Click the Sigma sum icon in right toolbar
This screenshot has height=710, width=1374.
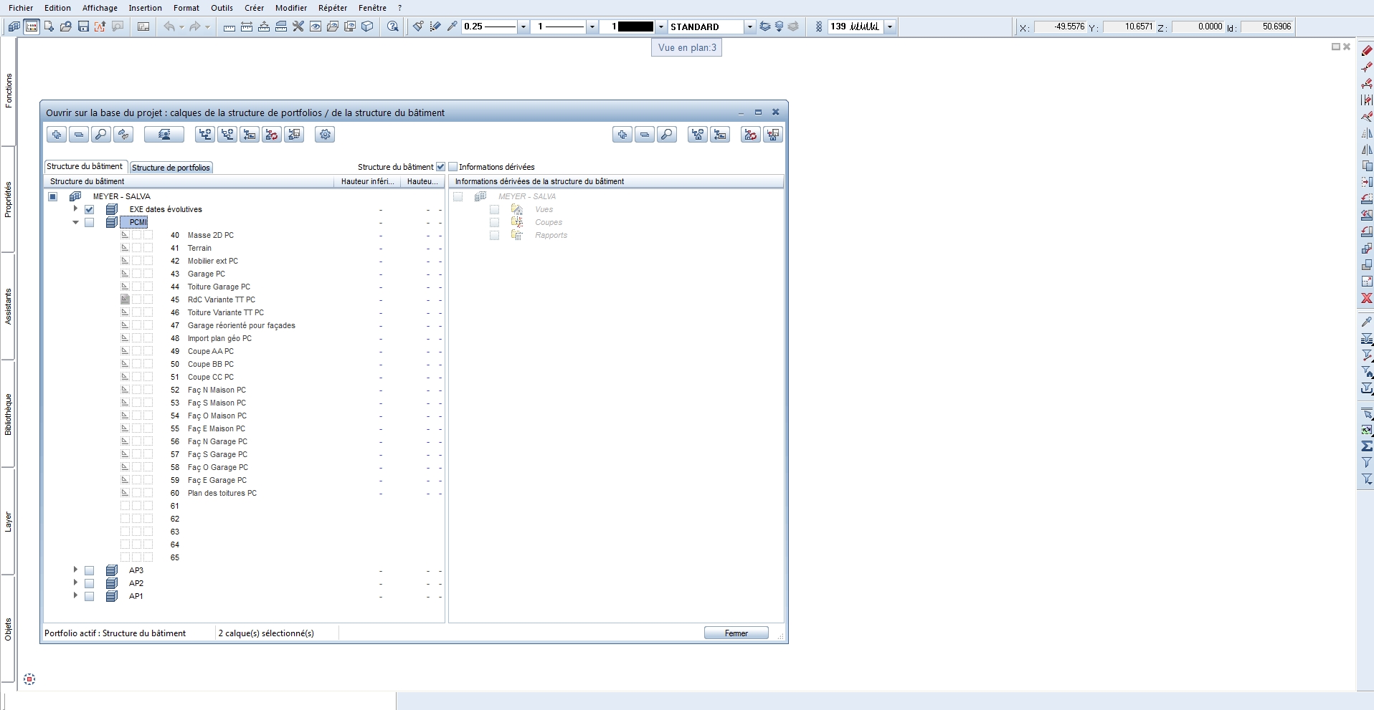pyautogui.click(x=1367, y=446)
